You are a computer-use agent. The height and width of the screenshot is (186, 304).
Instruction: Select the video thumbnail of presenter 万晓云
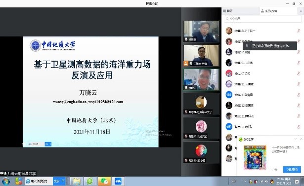pos(201,79)
